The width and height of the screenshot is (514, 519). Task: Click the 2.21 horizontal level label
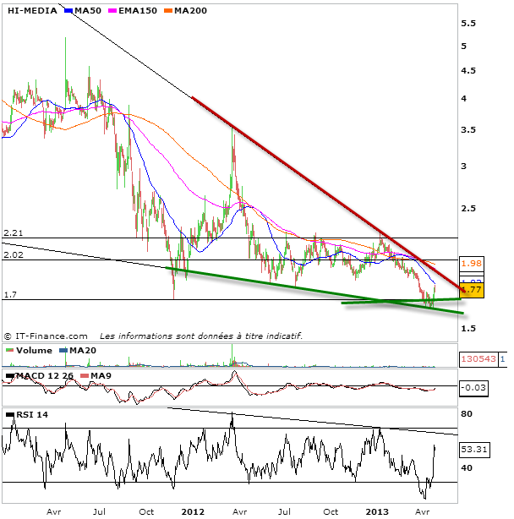point(12,232)
